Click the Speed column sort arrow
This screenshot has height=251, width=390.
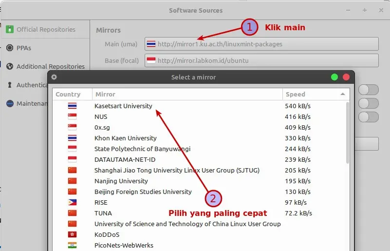[343, 94]
